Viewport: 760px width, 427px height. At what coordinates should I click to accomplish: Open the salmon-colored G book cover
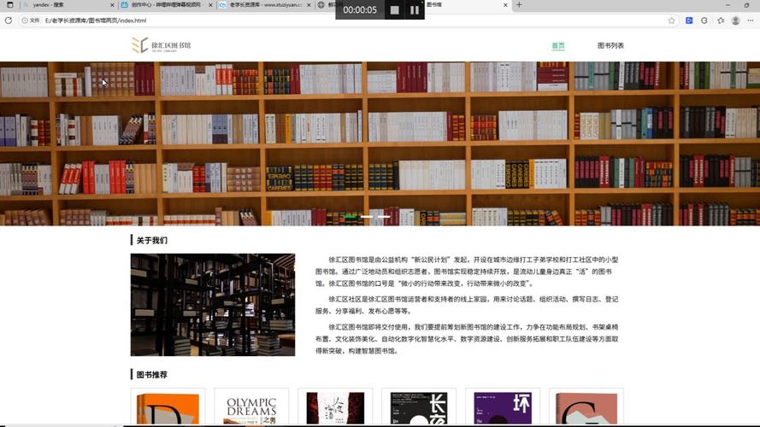point(586,408)
